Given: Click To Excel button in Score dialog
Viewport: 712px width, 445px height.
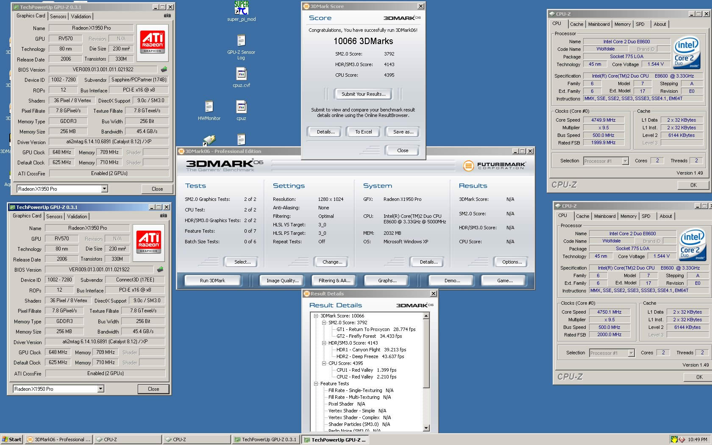Looking at the screenshot, I should [x=363, y=132].
